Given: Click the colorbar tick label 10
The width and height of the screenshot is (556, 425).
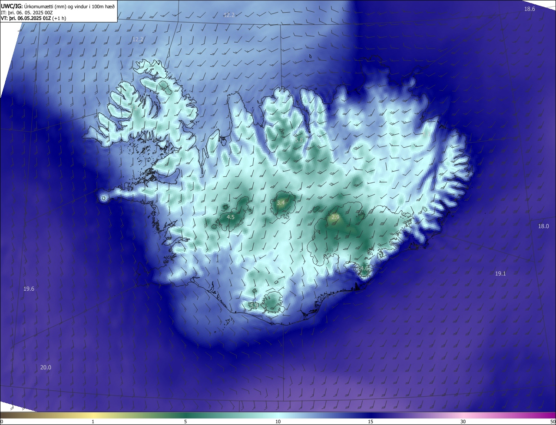Looking at the screenshot, I should click(x=278, y=422).
